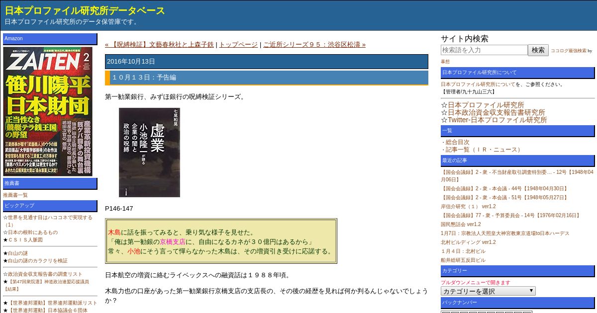Click the 検索 search button
This screenshot has height=313, width=597.
coord(538,50)
